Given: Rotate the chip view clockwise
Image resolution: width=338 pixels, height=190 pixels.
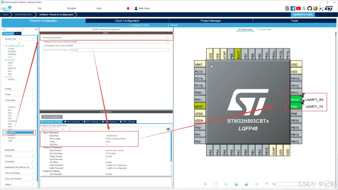Looking at the screenshot, I should (236, 184).
